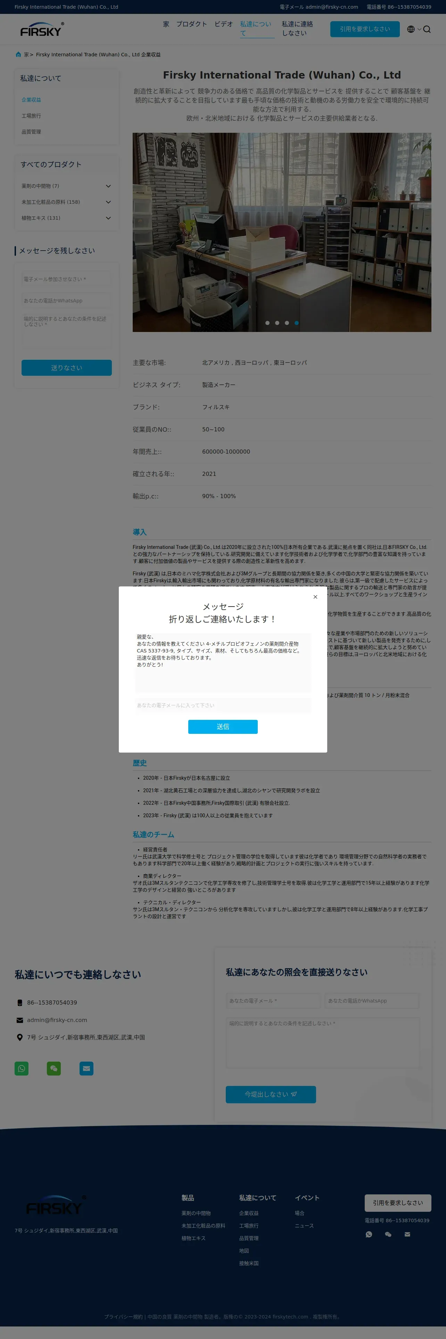446x1339 pixels.
Task: Open footer link 接触米国
Action: [249, 1263]
